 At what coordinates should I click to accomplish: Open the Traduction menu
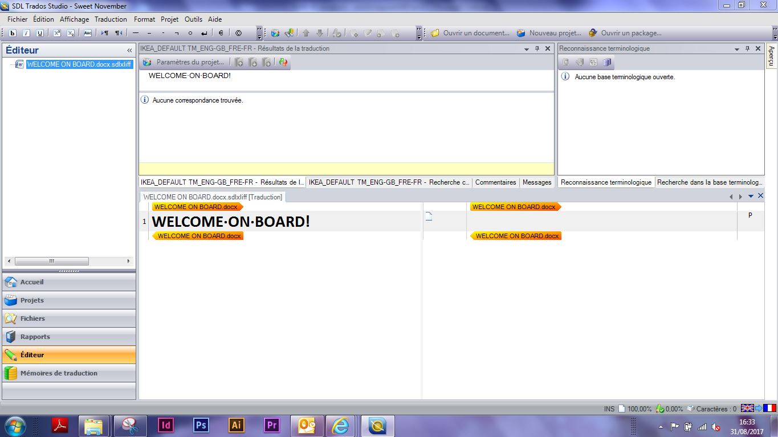[111, 19]
